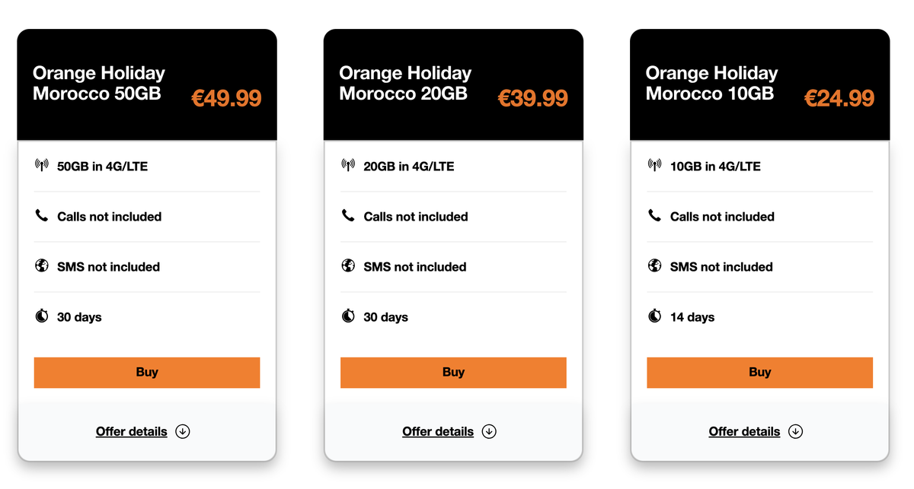The height and width of the screenshot is (489, 914).
Task: Click the phone icon on the 50GB plan
Action: 42,216
